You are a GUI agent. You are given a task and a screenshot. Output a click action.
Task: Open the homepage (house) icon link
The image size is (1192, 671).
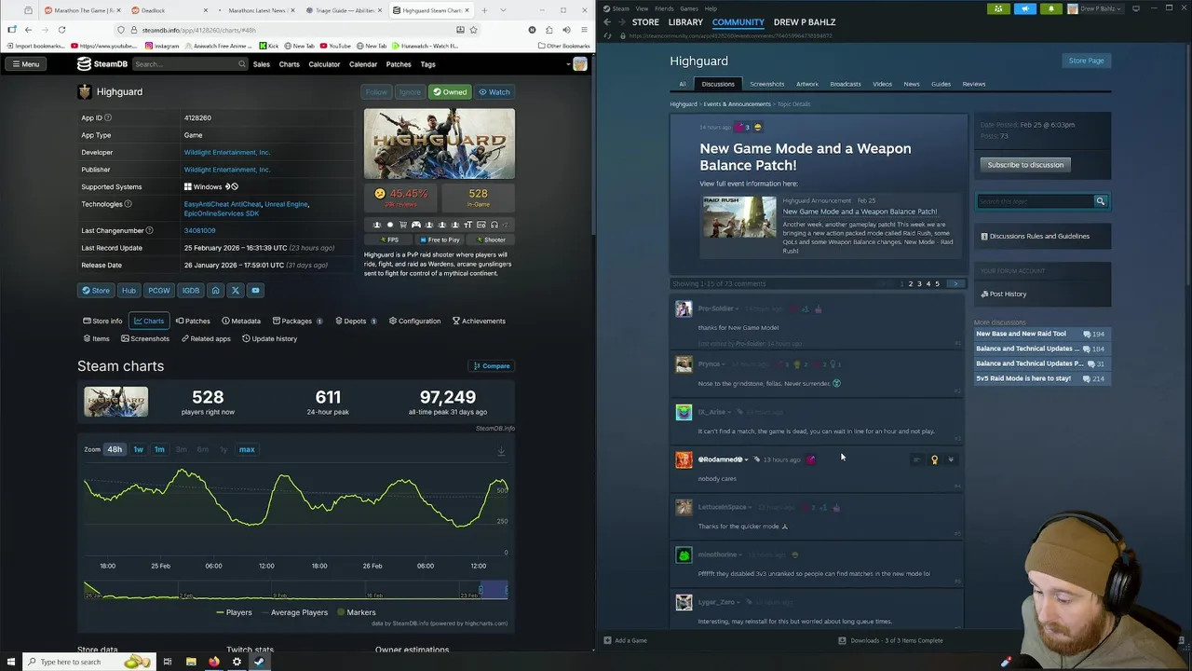click(x=215, y=291)
